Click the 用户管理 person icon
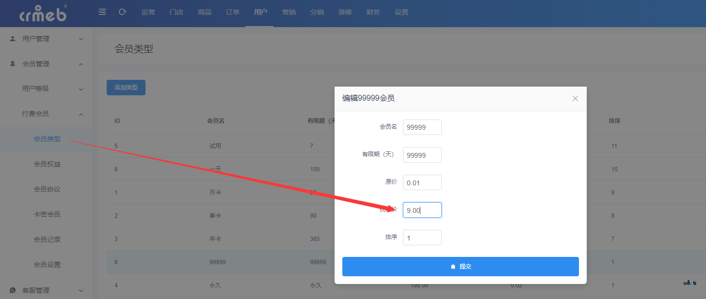 pyautogui.click(x=13, y=39)
